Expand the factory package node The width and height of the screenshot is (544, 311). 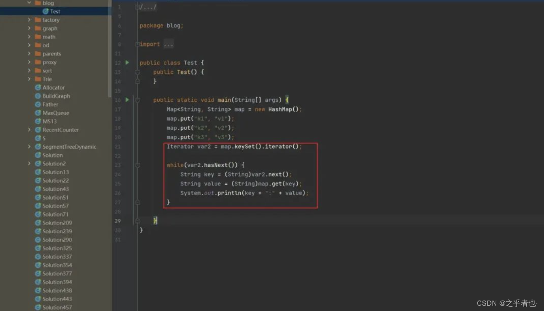(x=29, y=20)
